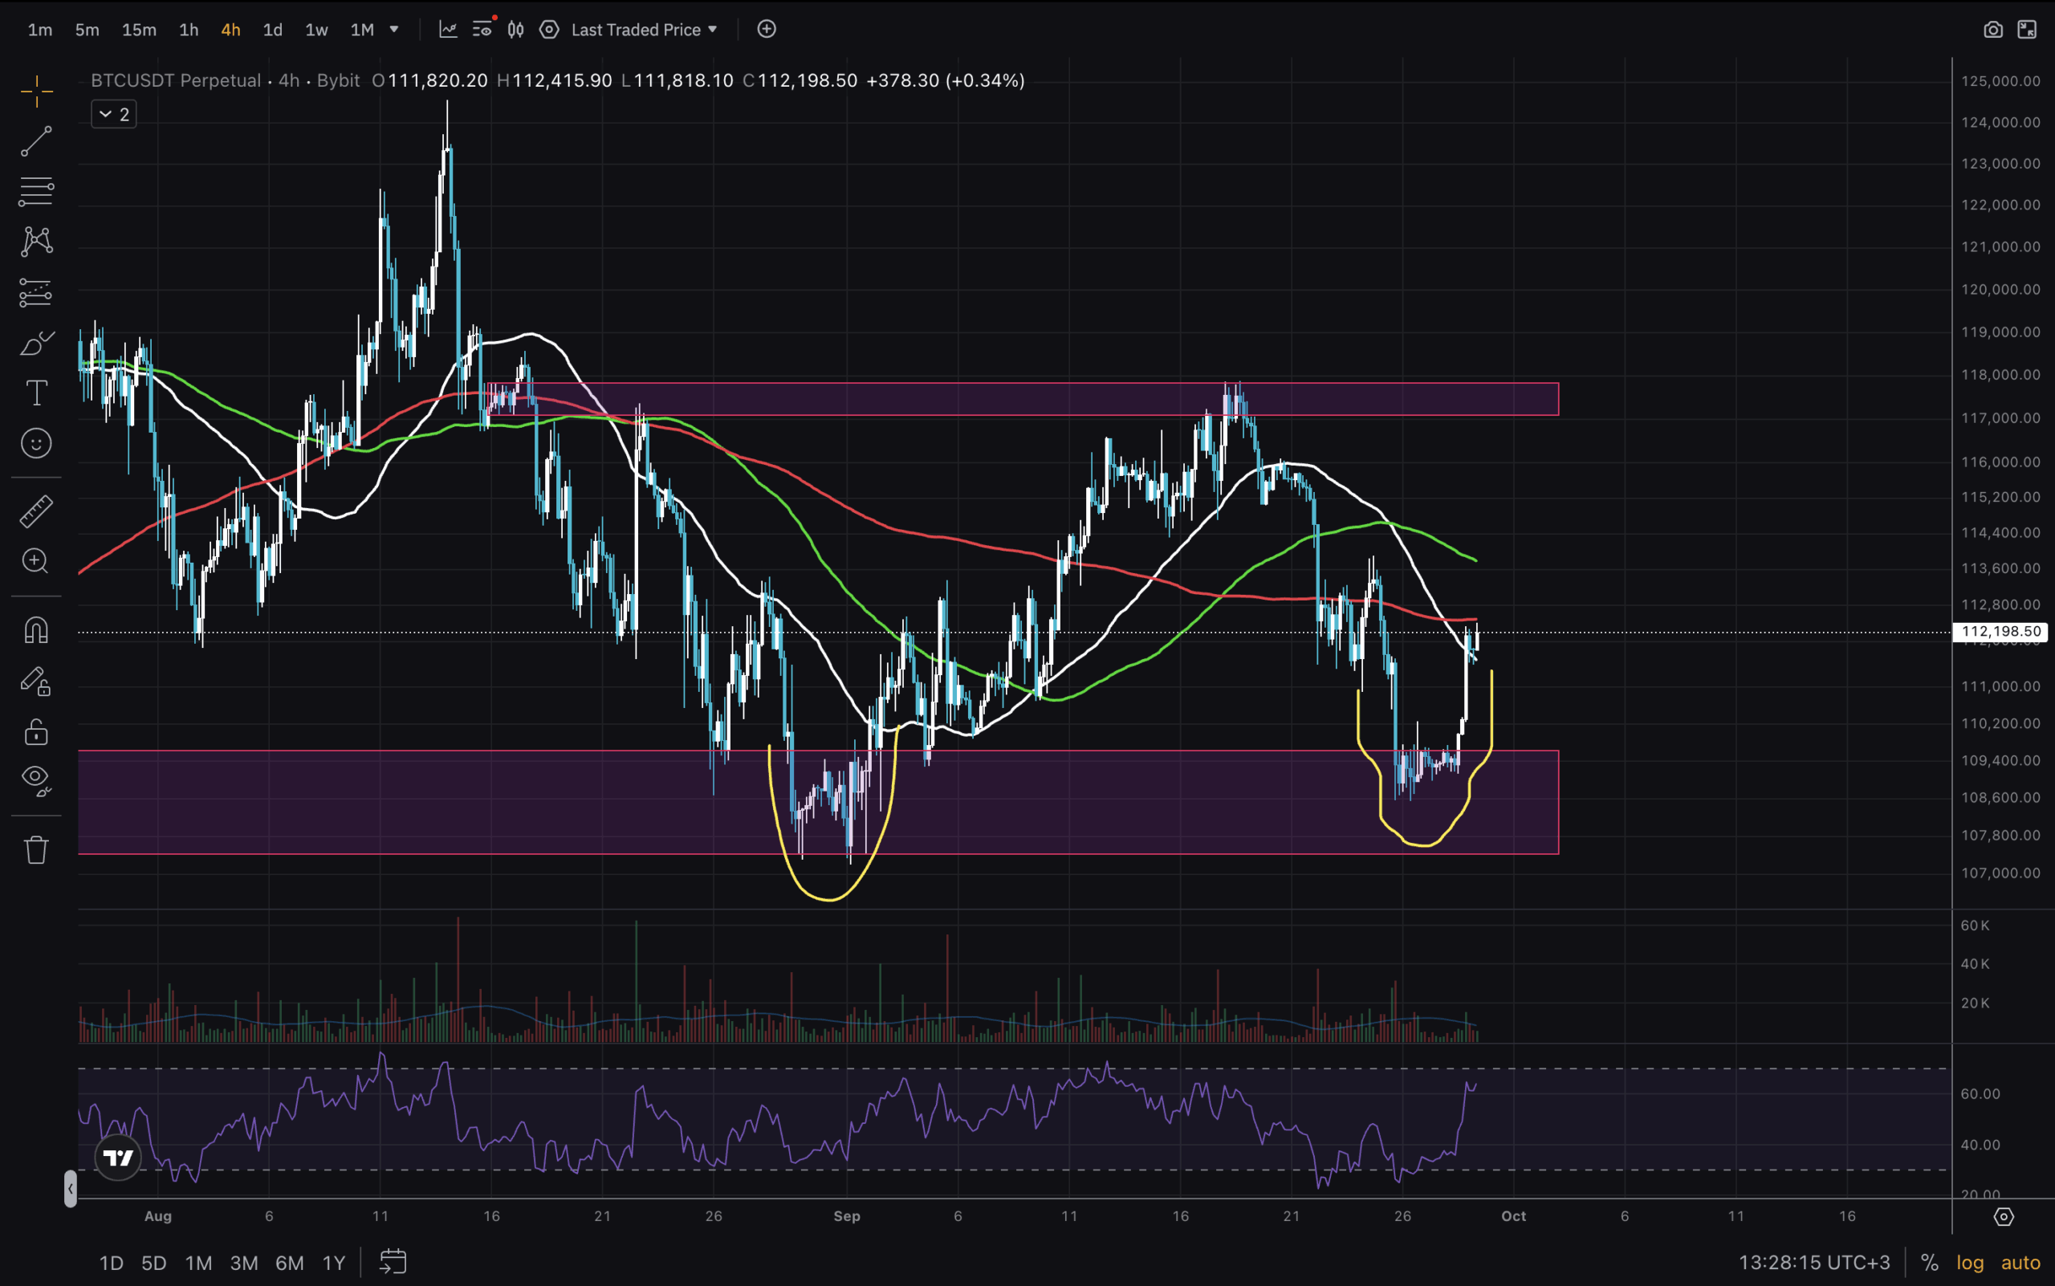Enable auto price scale
The height and width of the screenshot is (1286, 2055).
coord(2020,1262)
